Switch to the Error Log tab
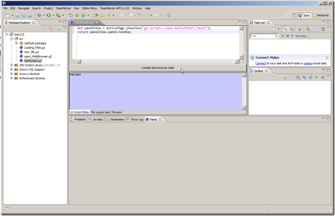Image resolution: width=335 pixels, height=216 pixels. coord(137,119)
